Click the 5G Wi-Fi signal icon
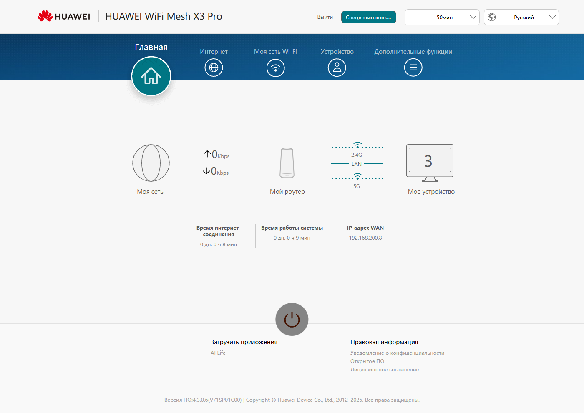This screenshot has height=413, width=584. pos(357,176)
